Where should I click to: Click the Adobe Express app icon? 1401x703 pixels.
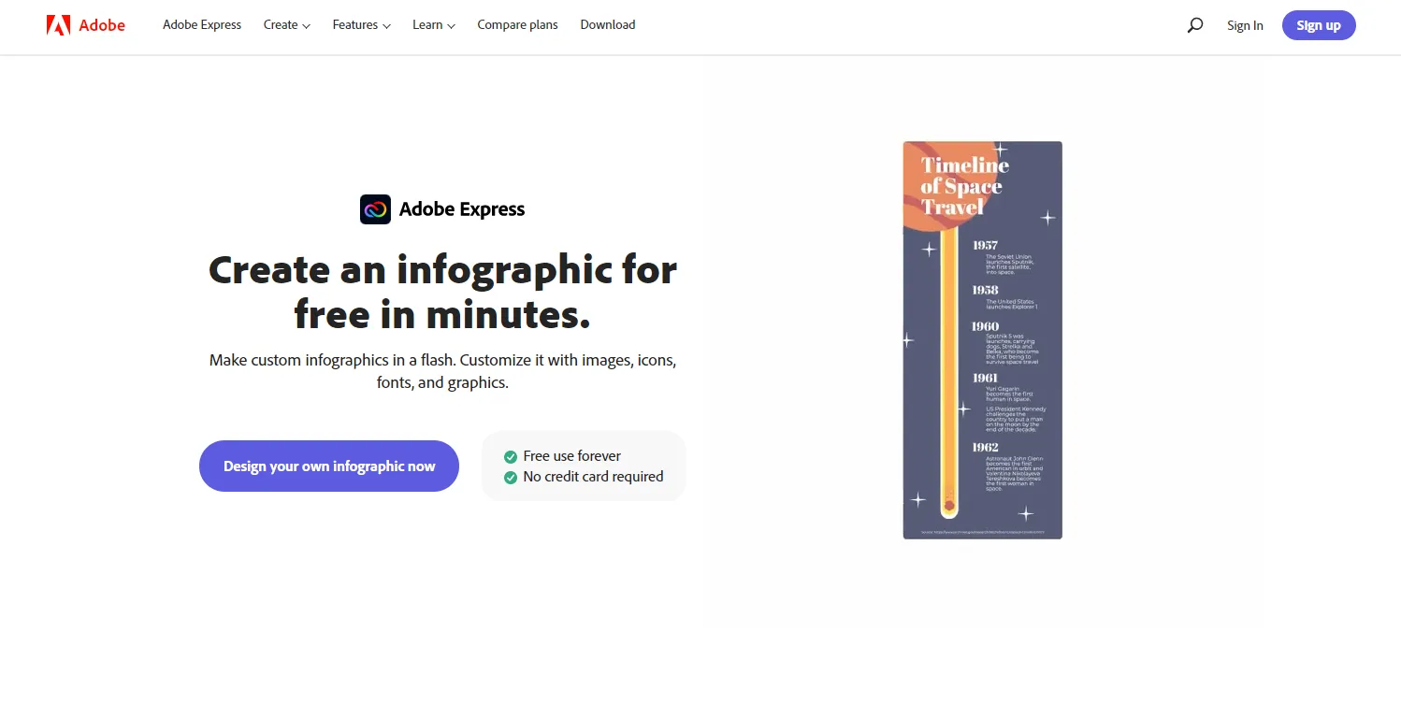(x=375, y=209)
